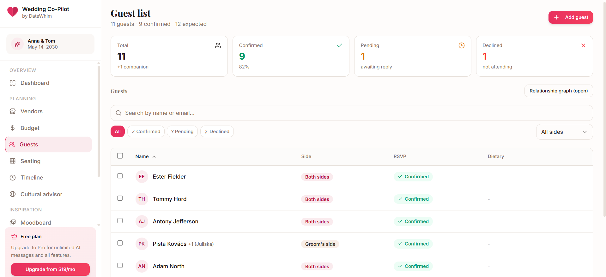The height and width of the screenshot is (277, 606).
Task: Open the Timeline page
Action: point(48,178)
